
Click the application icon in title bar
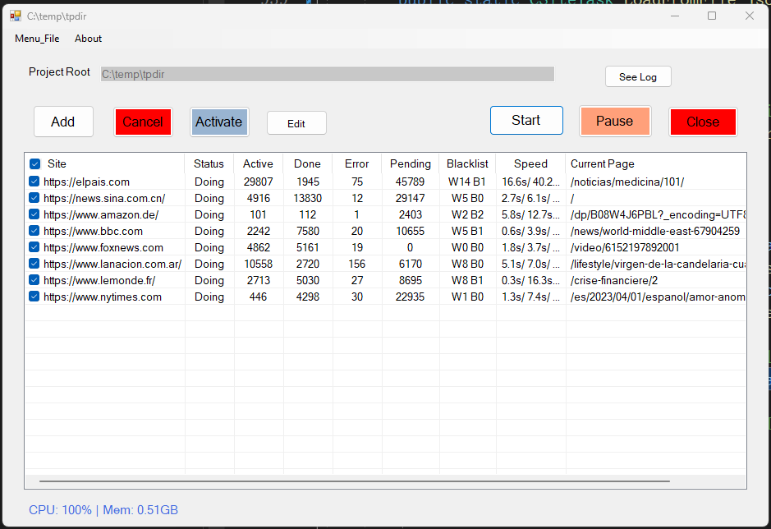16,16
